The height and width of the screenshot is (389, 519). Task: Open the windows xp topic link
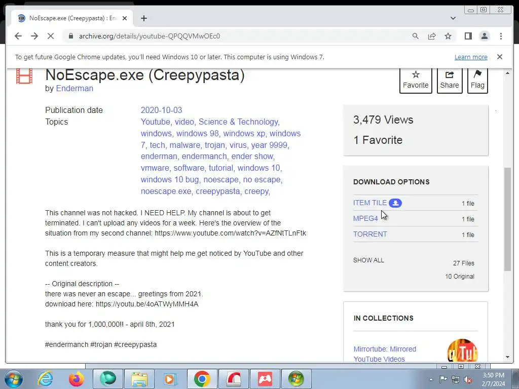(x=244, y=133)
